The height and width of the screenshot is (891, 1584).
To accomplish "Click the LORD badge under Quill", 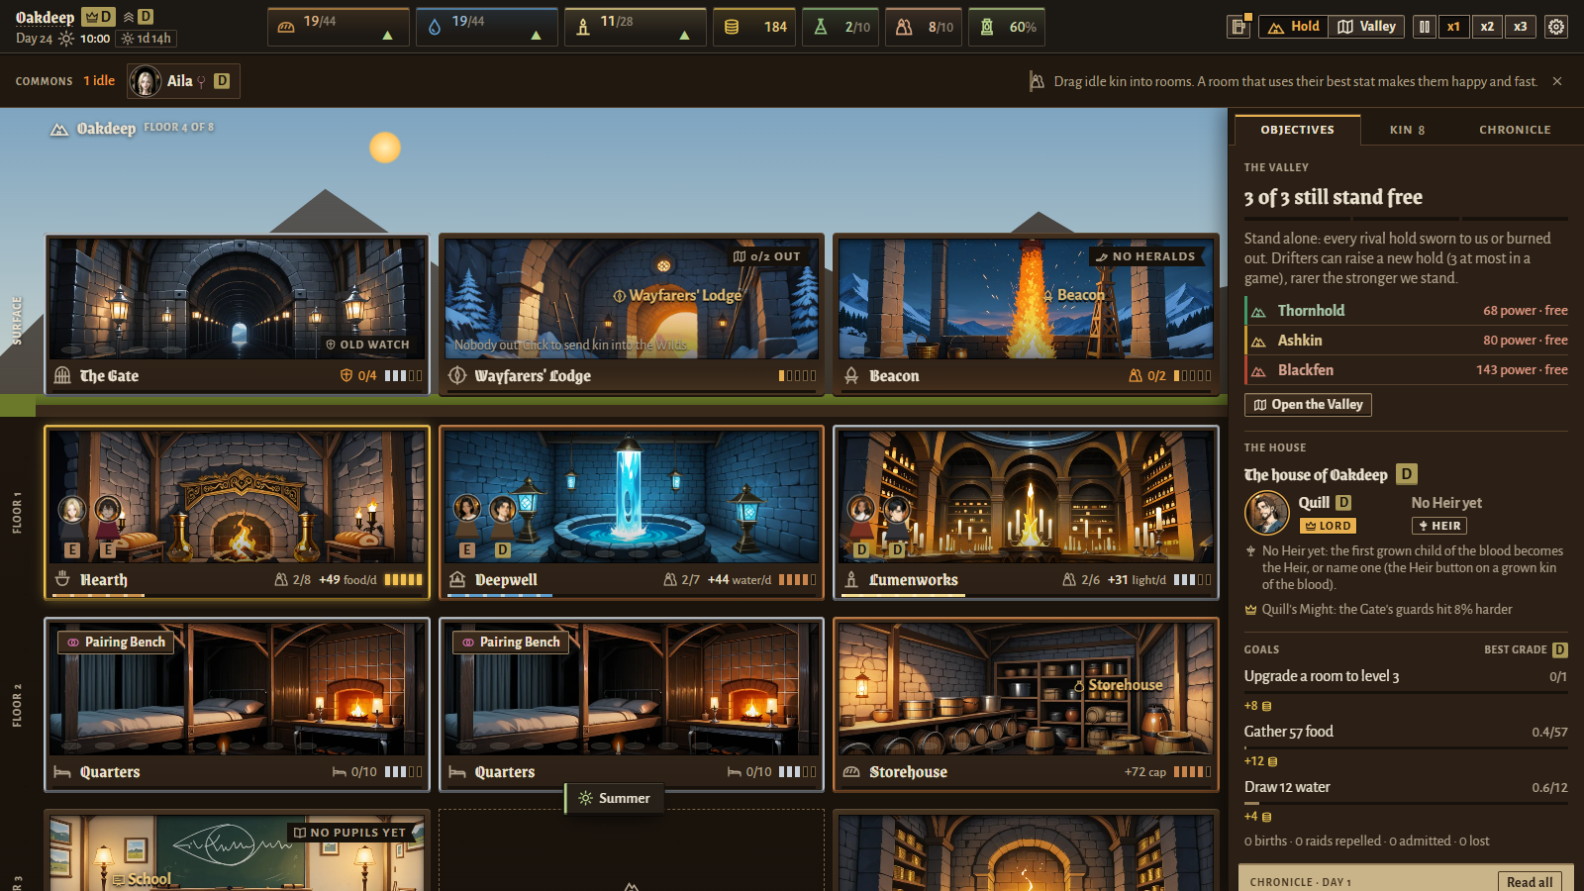I will point(1328,526).
